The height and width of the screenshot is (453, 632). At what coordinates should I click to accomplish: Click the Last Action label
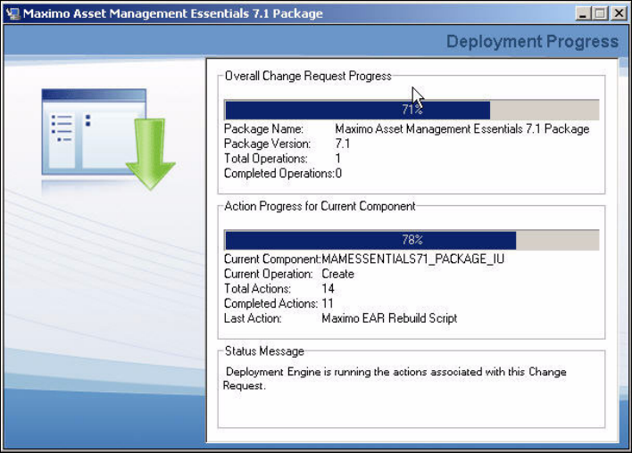(253, 318)
